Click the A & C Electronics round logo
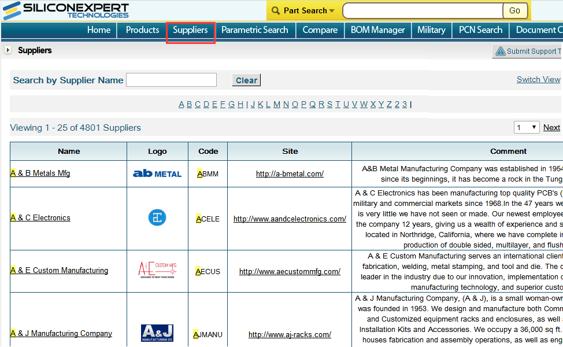 (x=157, y=217)
